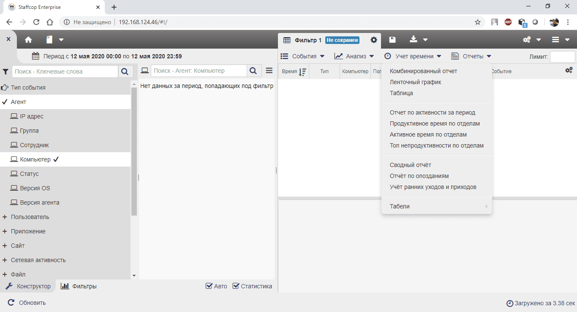
Task: Open the period calendar icon
Action: coord(36,56)
